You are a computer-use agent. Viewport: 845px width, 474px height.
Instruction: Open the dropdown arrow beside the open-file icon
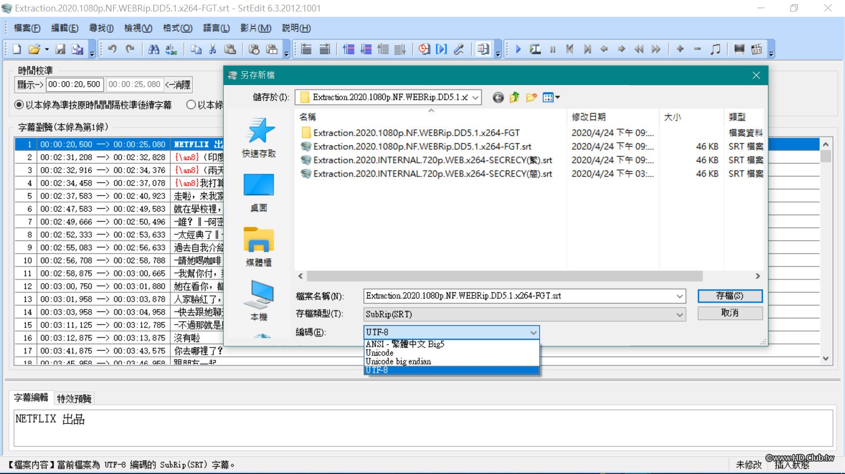[x=47, y=49]
